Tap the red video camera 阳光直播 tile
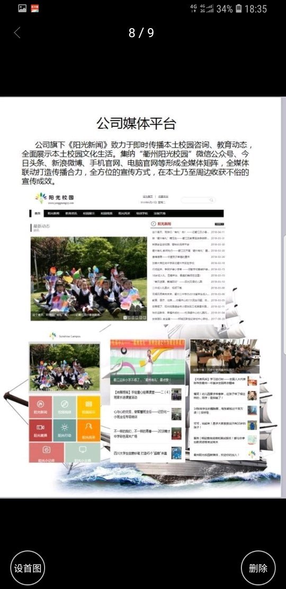This screenshot has height=589, width=286. tap(40, 430)
